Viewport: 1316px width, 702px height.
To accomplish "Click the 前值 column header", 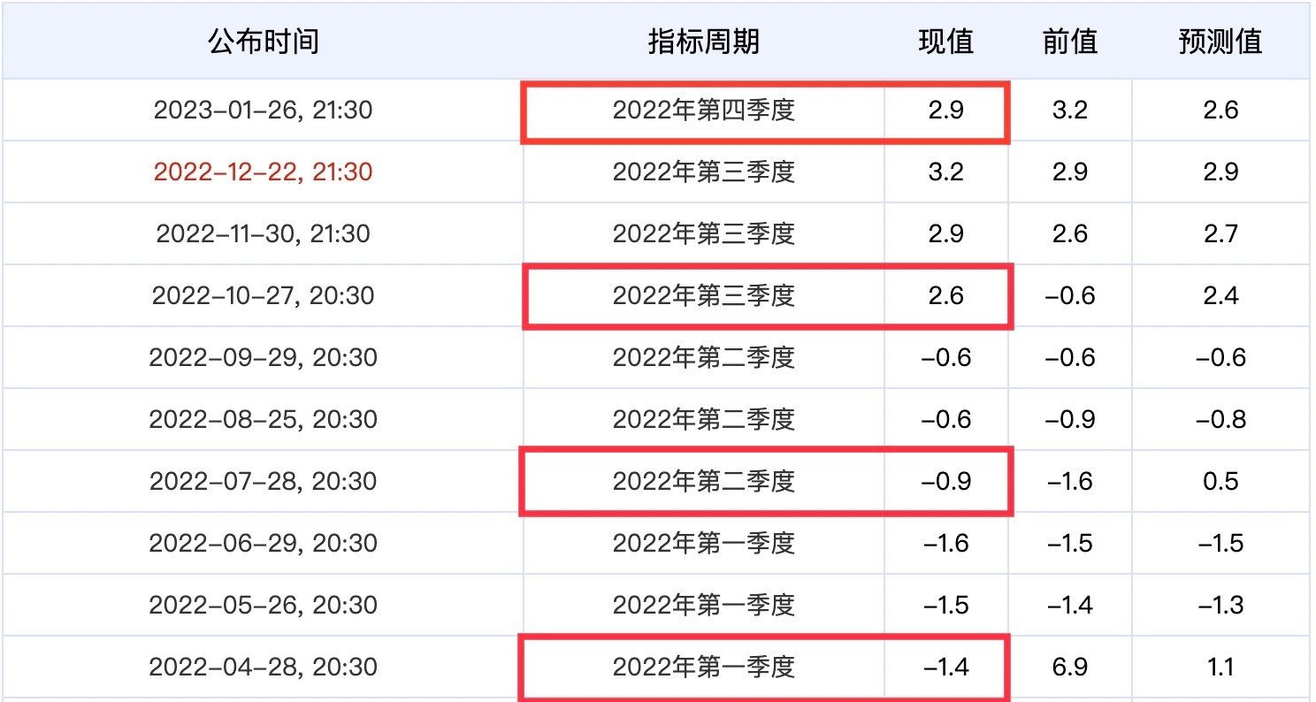I will pos(1070,42).
